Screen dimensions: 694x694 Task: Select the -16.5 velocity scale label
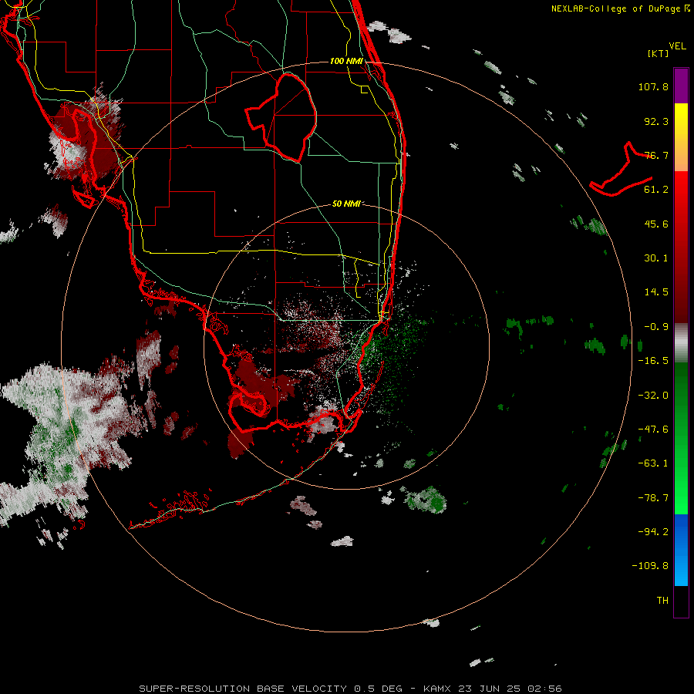coord(653,361)
